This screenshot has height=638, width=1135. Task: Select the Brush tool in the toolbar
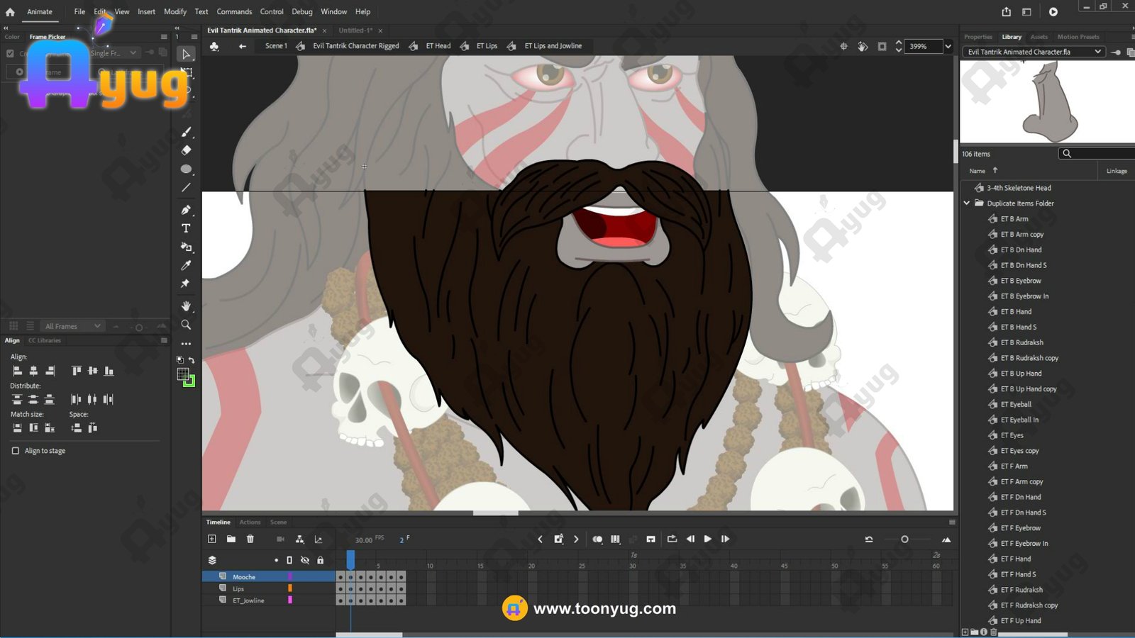[x=186, y=132]
